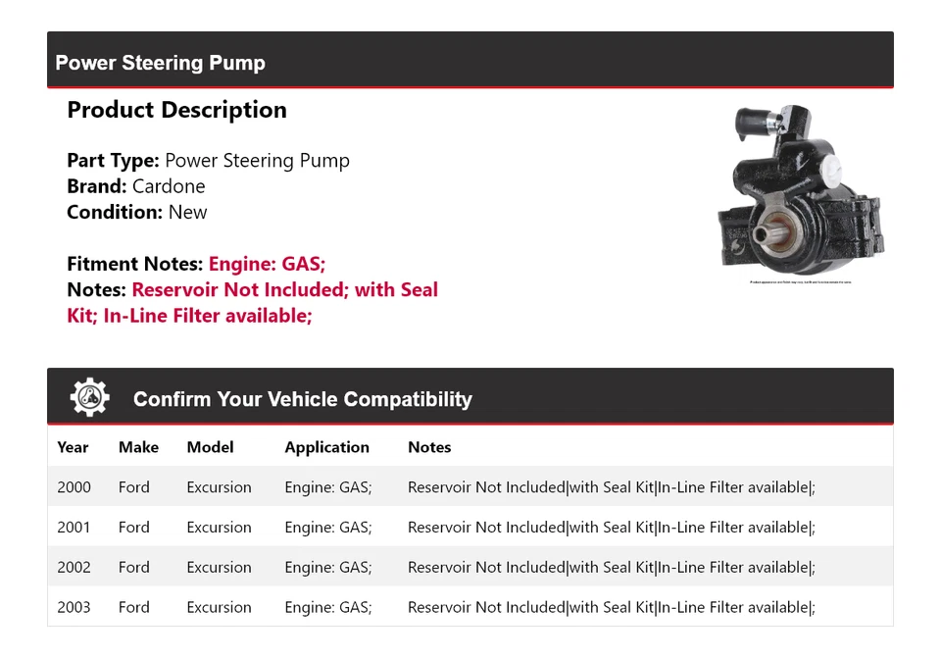Select the Model column header
This screenshot has width=941, height=658.
210,447
